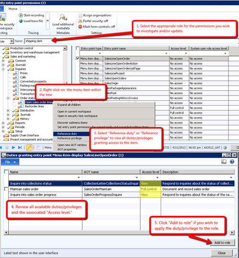Select the SalesOpenOrders entry point row
Screen dimensions: 239x258
(154, 78)
